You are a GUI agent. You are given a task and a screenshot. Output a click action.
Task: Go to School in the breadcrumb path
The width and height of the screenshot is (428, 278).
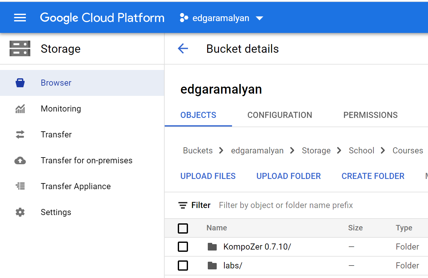point(361,151)
